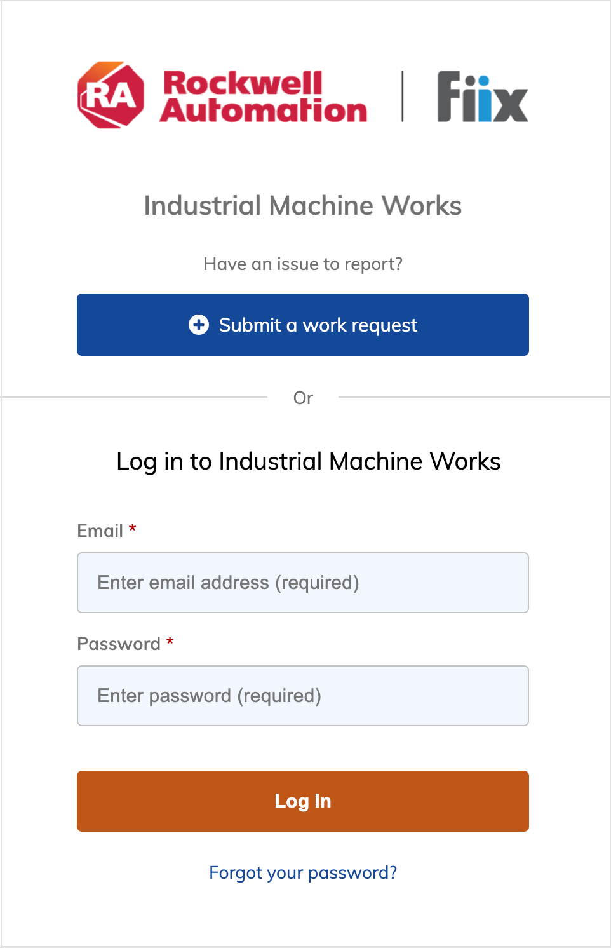The image size is (611, 948).
Task: Click the red asterisk beside Email
Action: click(x=133, y=529)
